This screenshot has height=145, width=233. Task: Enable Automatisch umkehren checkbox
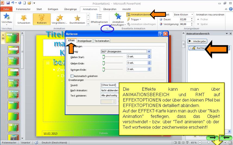tap(72, 76)
